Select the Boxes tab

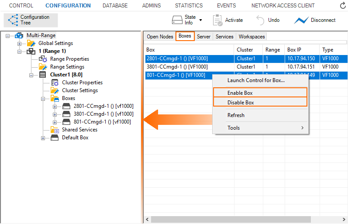[185, 36]
